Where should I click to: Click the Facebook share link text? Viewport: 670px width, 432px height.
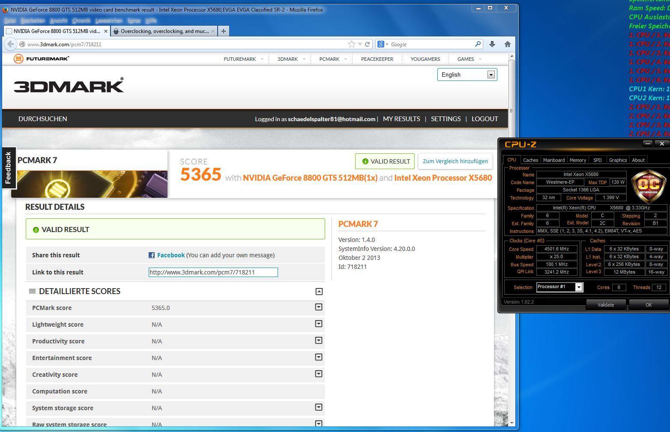pyautogui.click(x=171, y=255)
